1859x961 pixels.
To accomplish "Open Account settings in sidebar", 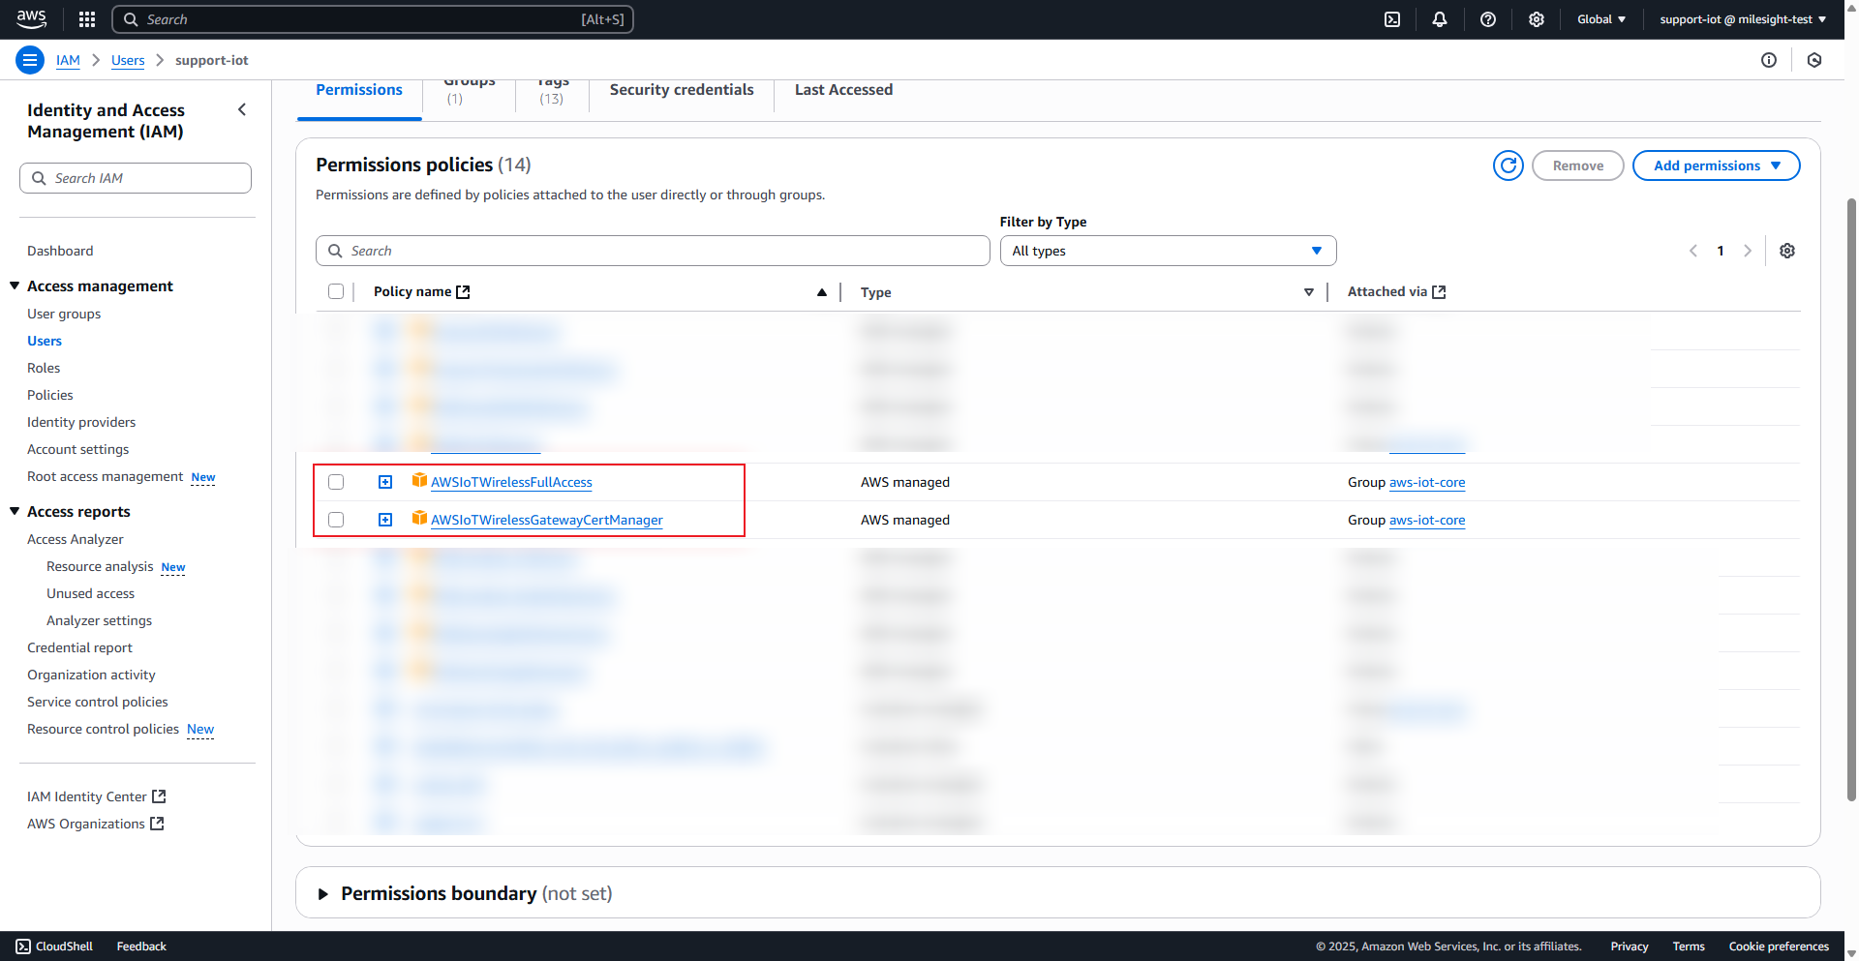I will coord(77,449).
